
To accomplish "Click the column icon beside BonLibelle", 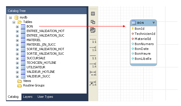I will coord(133,58).
